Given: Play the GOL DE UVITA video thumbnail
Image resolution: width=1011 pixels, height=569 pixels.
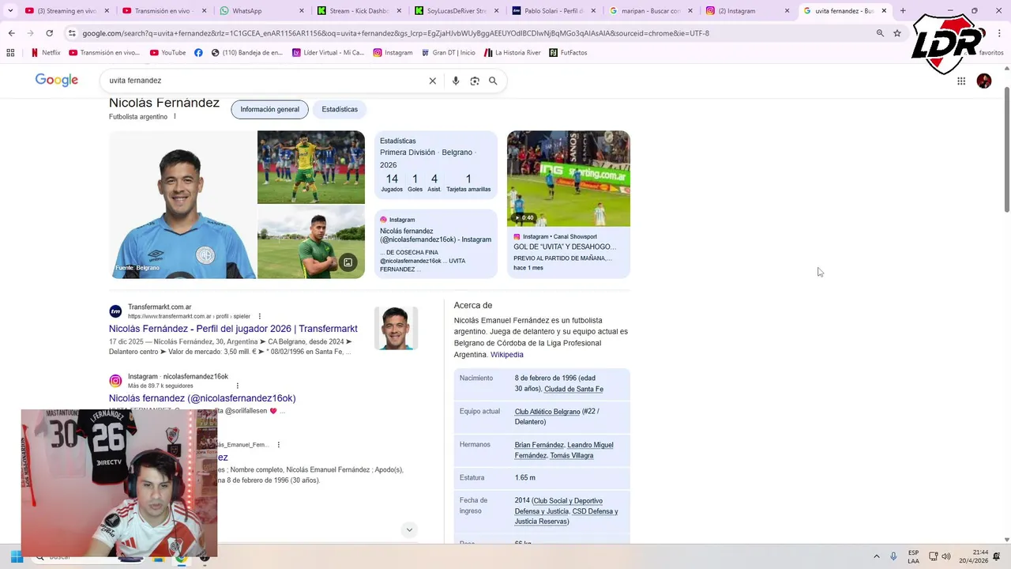Looking at the screenshot, I should [x=569, y=179].
